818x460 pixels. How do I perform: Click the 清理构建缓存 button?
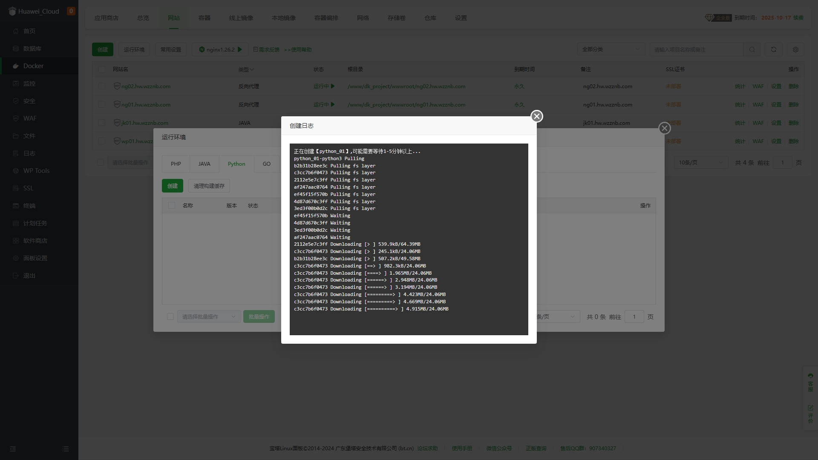coord(209,186)
